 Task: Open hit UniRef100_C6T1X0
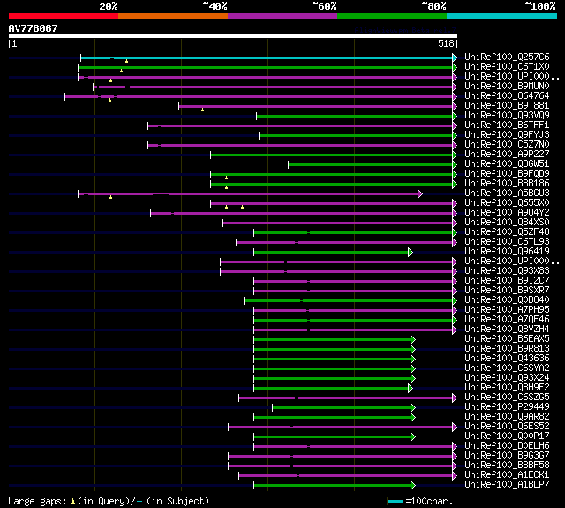pyautogui.click(x=507, y=66)
